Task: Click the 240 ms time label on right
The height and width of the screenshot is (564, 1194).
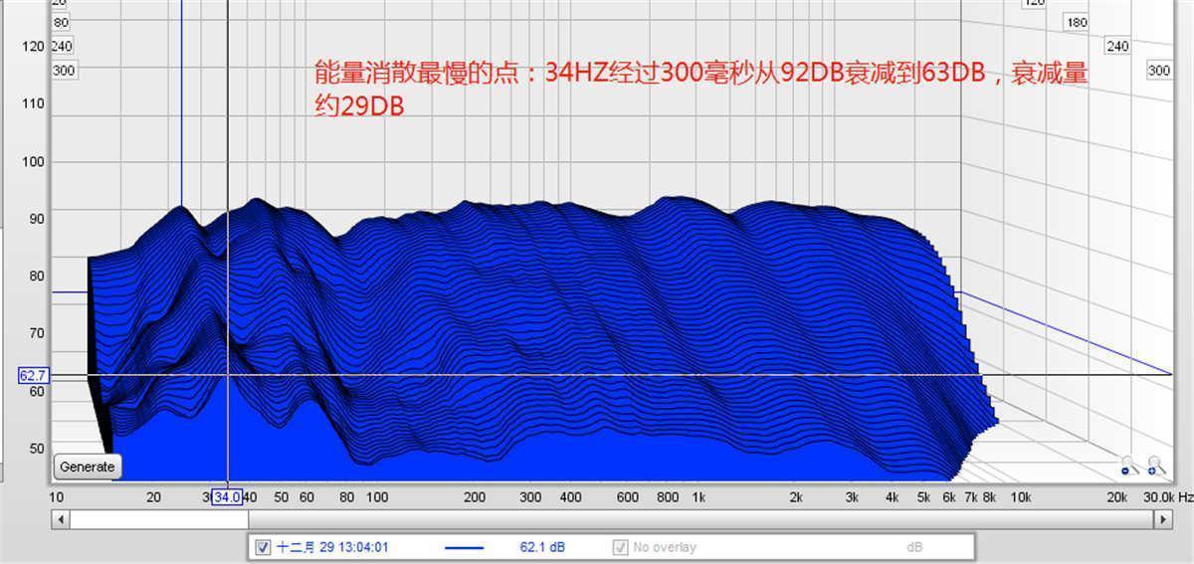Action: (x=1117, y=46)
